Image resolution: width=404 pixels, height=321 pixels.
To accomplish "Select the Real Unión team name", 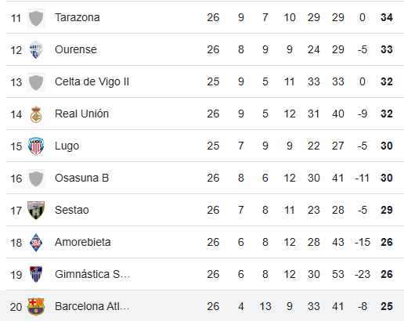I will 81,114.
